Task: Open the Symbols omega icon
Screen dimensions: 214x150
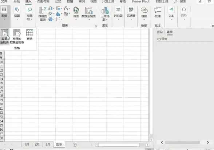Action: click(x=184, y=10)
